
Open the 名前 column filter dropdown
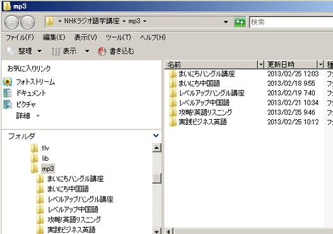pyautogui.click(x=261, y=64)
